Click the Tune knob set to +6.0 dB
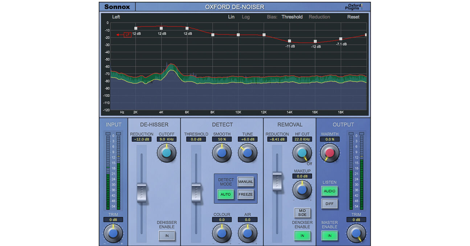The image size is (470, 246). coord(248,152)
